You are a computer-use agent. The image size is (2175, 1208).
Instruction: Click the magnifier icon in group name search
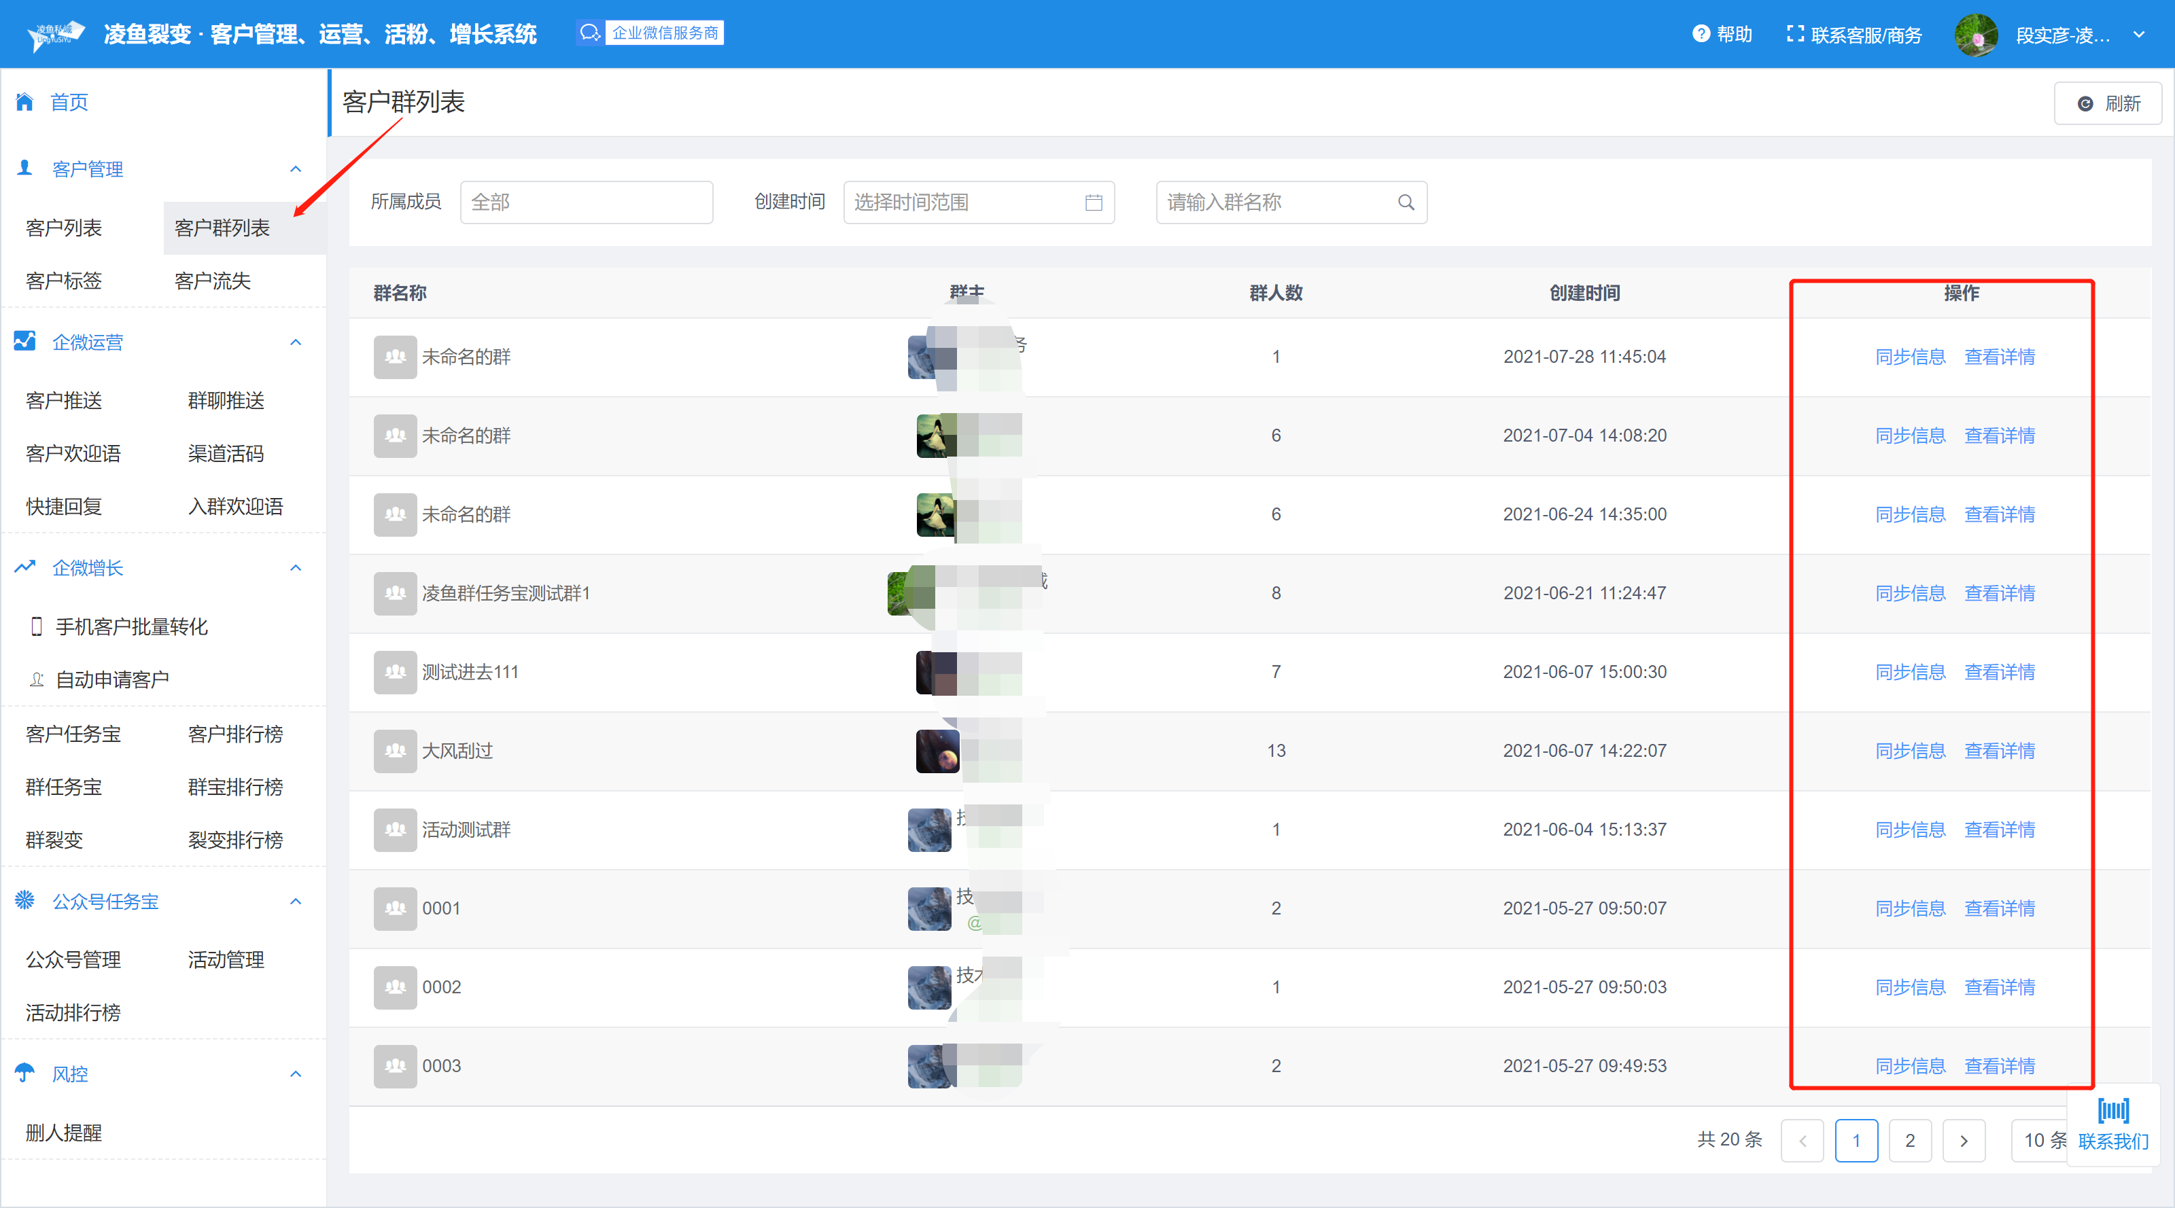click(x=1406, y=202)
